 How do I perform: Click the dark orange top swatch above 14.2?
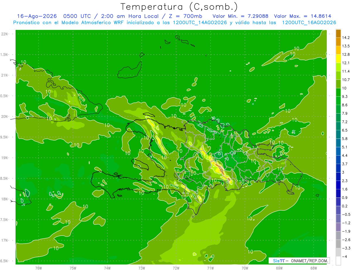click(x=338, y=33)
